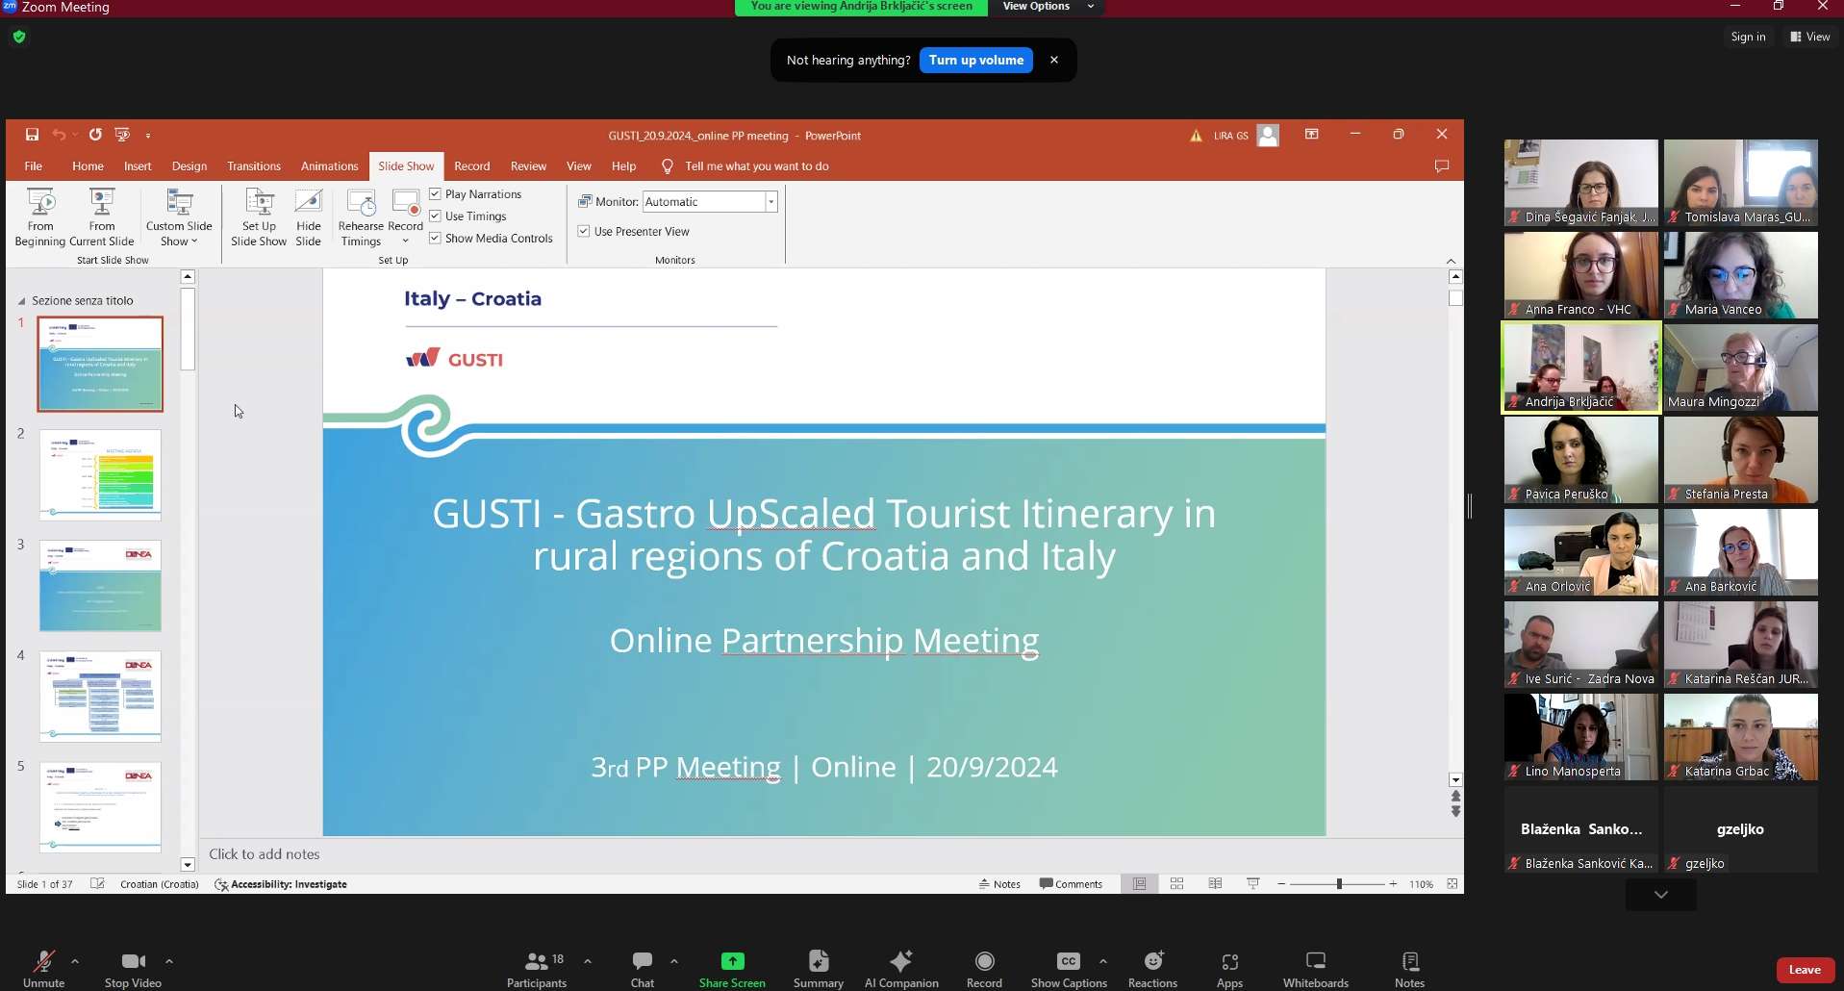Open the Transitions ribbon tab
Screen dimensions: 1844x991
[254, 166]
